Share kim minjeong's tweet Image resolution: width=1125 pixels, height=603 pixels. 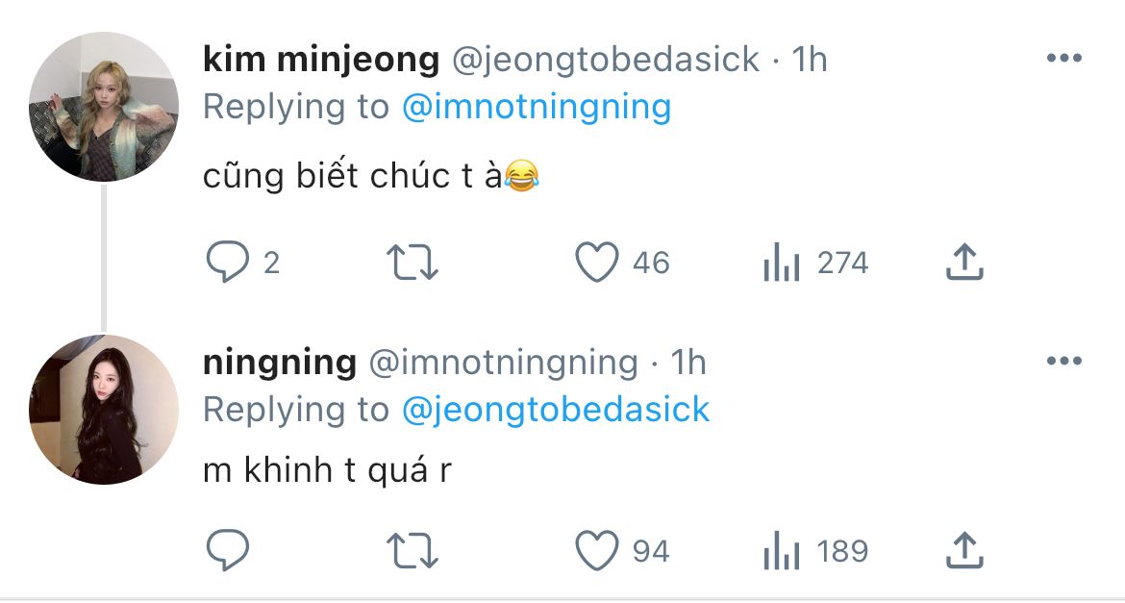[964, 263]
